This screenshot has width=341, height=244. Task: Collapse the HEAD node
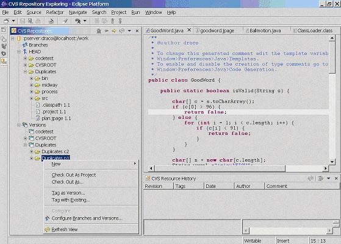pyautogui.click(x=19, y=52)
